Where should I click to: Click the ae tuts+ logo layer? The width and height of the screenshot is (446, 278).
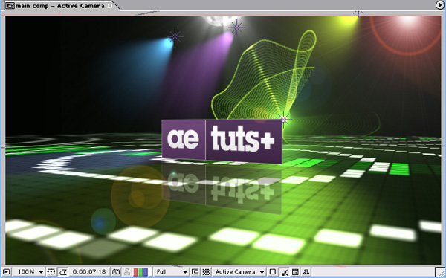pos(222,141)
